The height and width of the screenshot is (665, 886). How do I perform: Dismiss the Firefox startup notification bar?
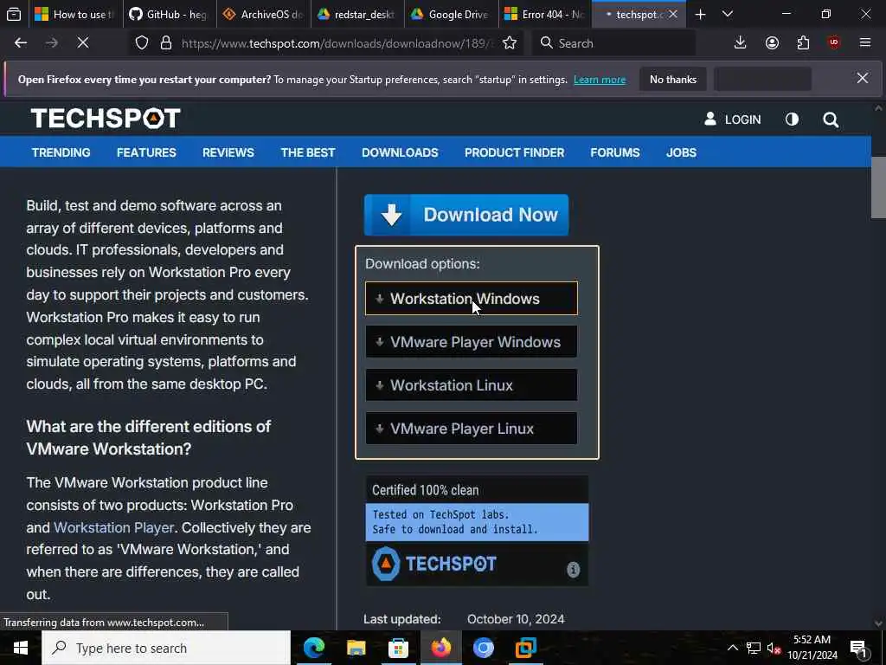tap(863, 79)
